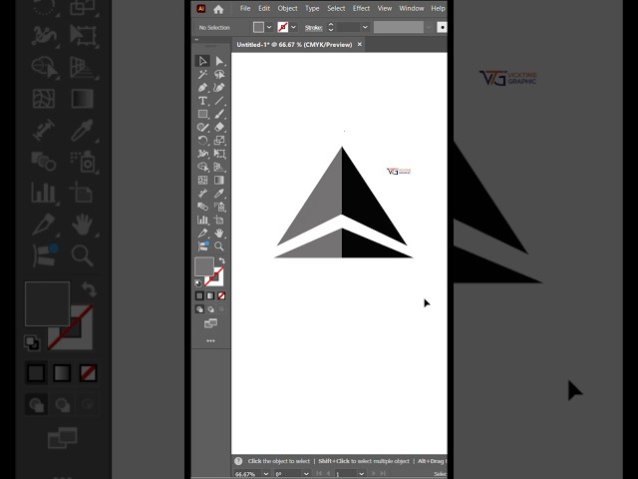Open rotate view angle dropdown
The width and height of the screenshot is (638, 479).
click(306, 474)
